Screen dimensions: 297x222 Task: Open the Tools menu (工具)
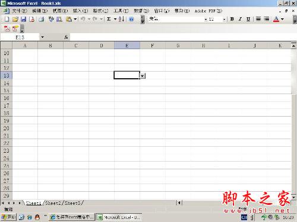121,11
